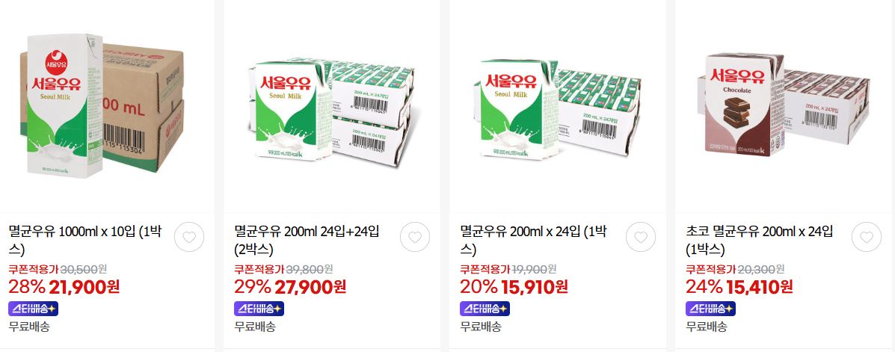The height and width of the screenshot is (352, 895).
Task: Click the 29% 27,900원 price
Action: point(290,286)
